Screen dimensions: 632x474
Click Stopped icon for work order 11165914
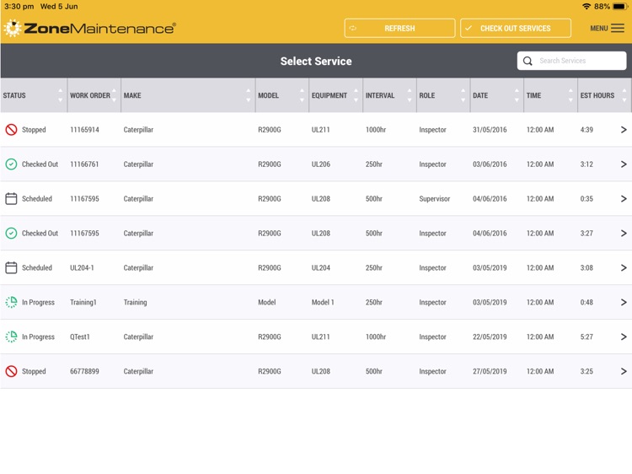[11, 130]
